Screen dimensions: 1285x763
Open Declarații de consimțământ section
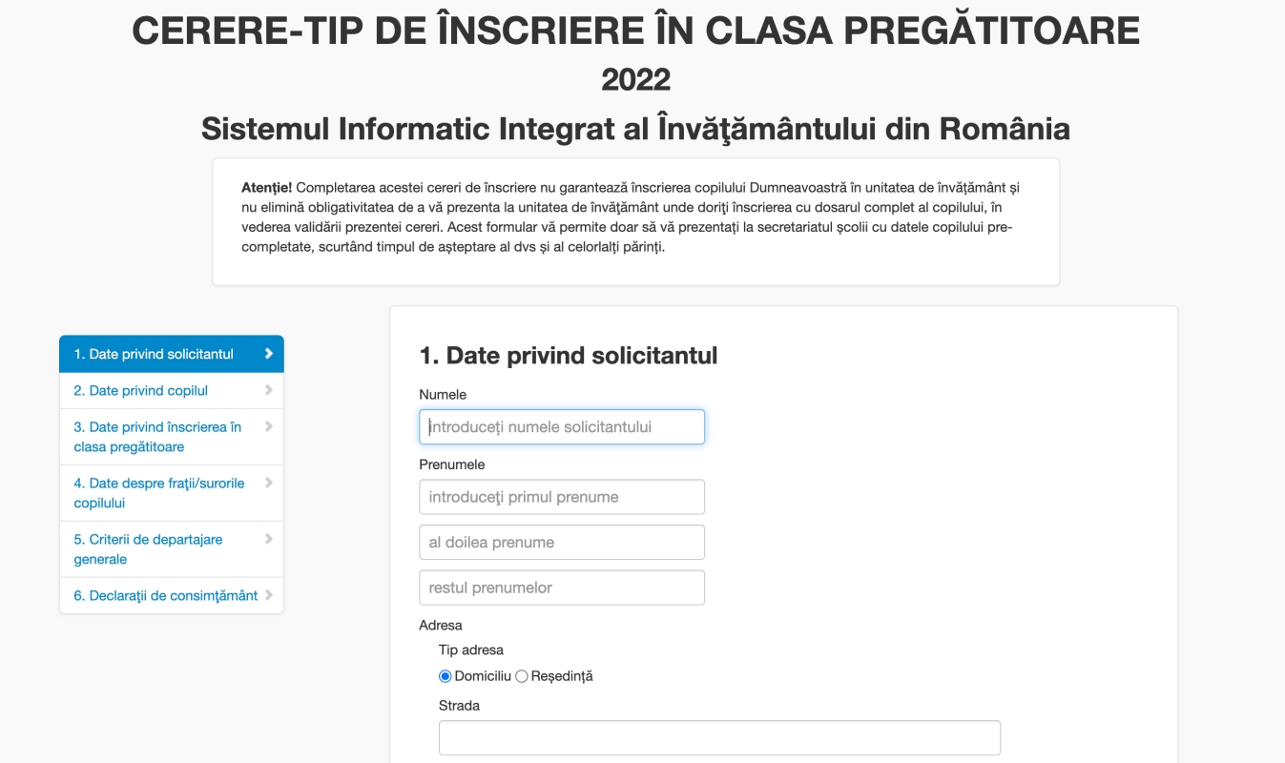(x=172, y=596)
